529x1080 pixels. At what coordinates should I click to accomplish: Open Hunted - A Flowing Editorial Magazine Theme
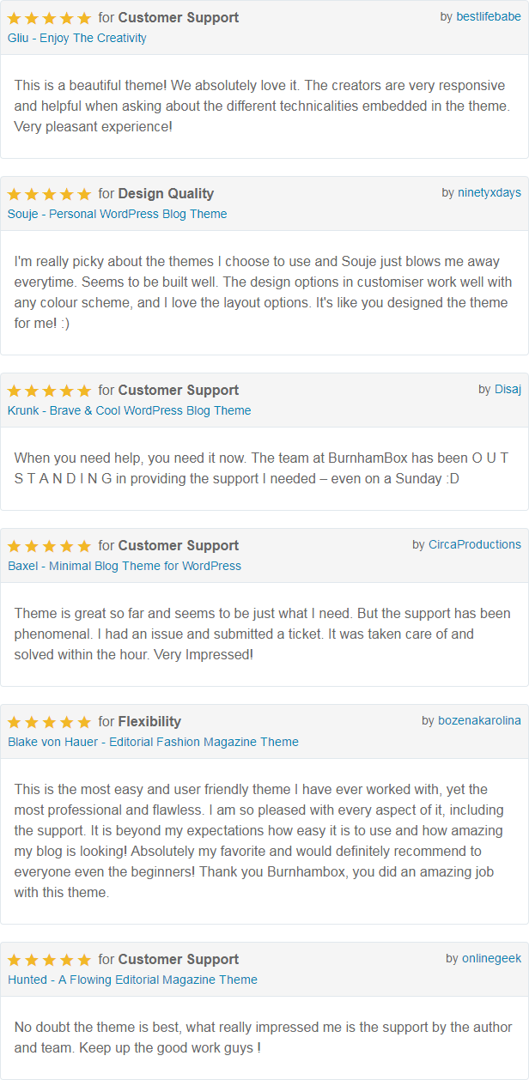tap(133, 980)
